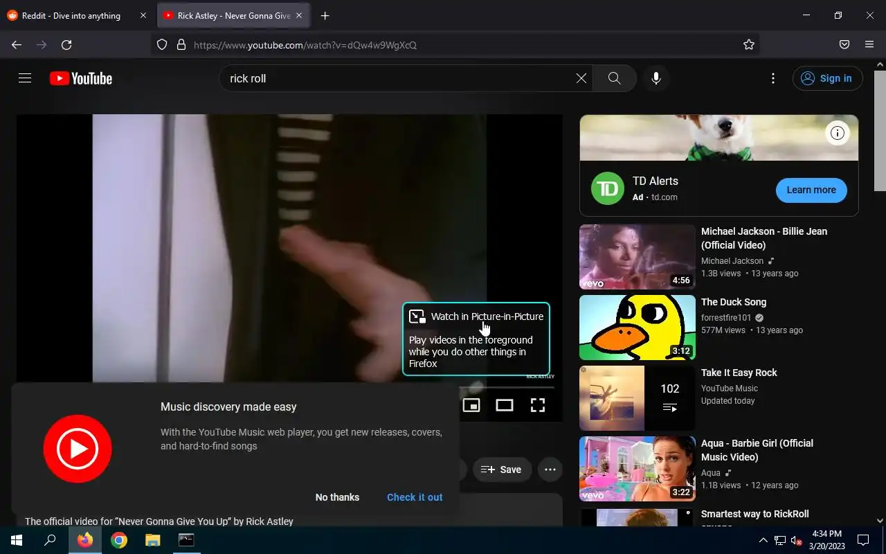Focus the Firefox URL address bar
The image size is (886, 554).
[x=457, y=44]
